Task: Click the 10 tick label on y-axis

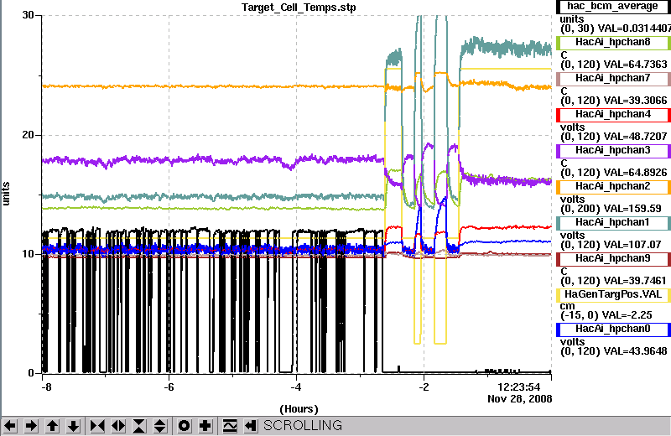Action: tap(28, 254)
